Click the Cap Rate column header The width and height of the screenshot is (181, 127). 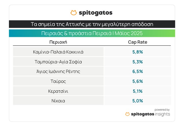point(137,42)
